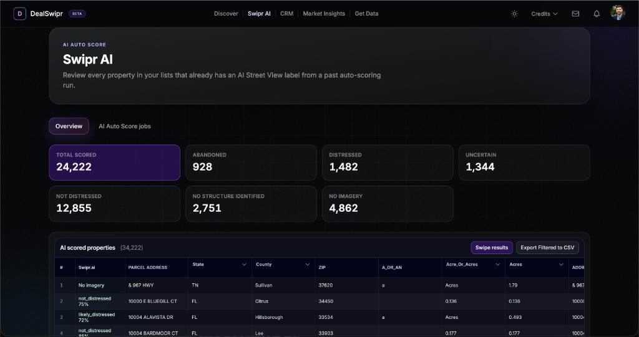Select the Total Scored 24,222 card
The height and width of the screenshot is (337, 639).
tap(115, 163)
